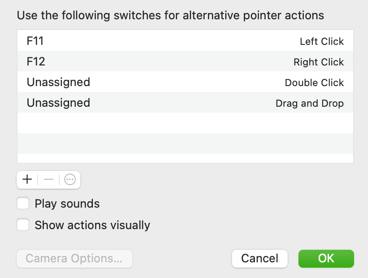This screenshot has width=368, height=278.
Task: Click the F11 switch label
Action: [x=35, y=41]
